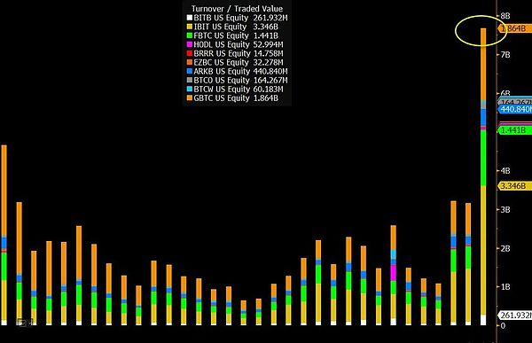Screen dimensions: 532x343
Task: Click the magenta HODL segment in the right-side bar
Action: pos(393,273)
